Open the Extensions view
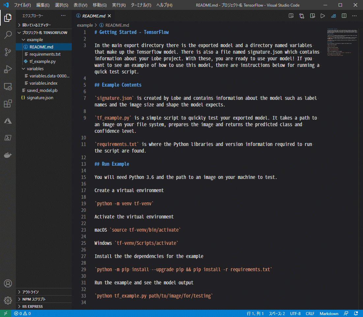The height and width of the screenshot is (317, 363). 8,104
